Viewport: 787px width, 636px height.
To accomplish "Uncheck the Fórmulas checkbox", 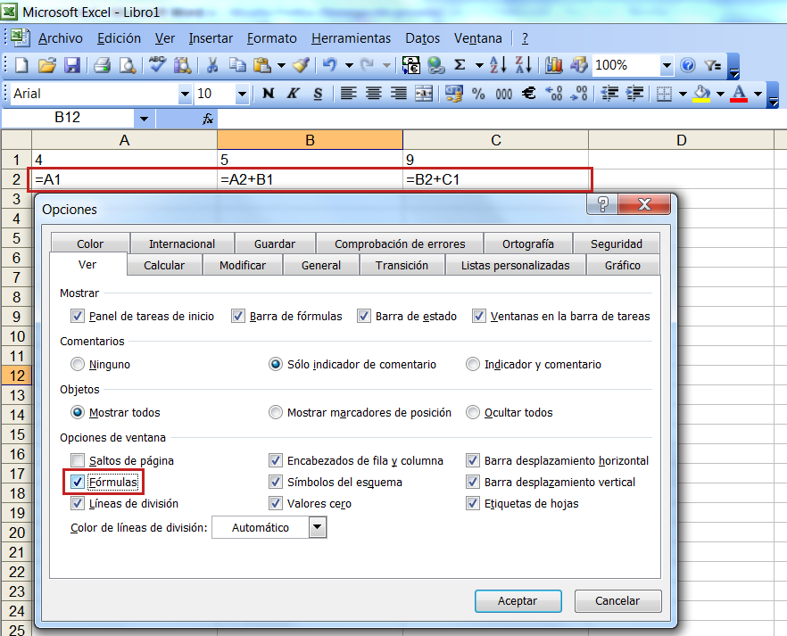I will (x=79, y=483).
